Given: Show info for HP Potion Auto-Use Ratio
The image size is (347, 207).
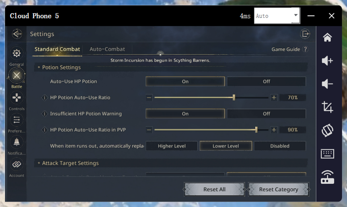Looking at the screenshot, I should (45, 97).
